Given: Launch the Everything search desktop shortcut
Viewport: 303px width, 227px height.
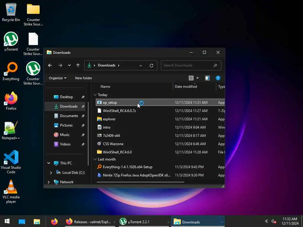Looking at the screenshot, I should click(11, 71).
